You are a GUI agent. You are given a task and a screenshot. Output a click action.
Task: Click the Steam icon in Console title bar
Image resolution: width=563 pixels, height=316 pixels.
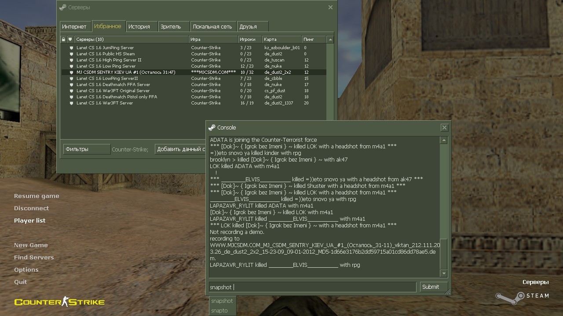coord(212,128)
